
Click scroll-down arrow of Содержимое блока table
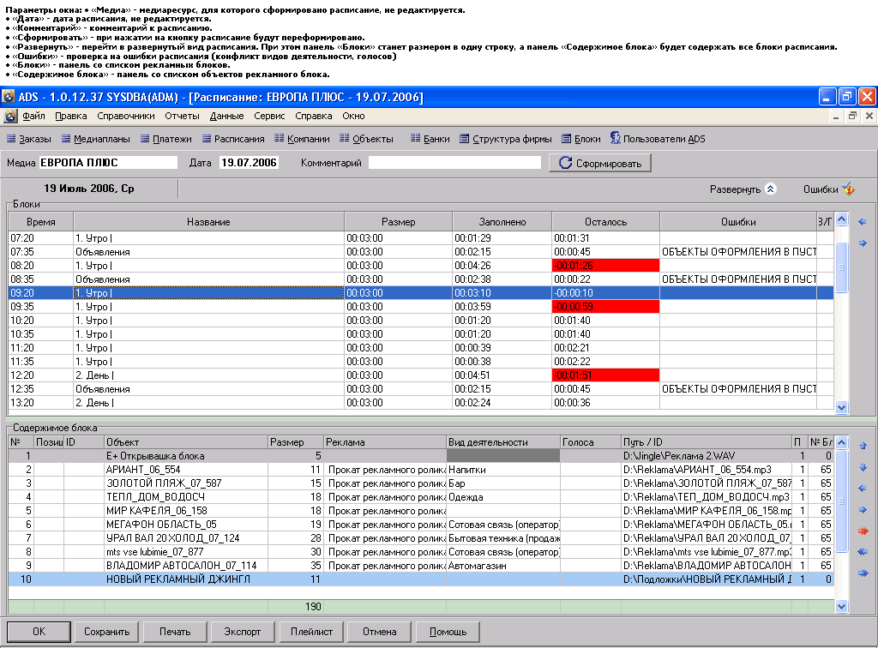[x=841, y=606]
